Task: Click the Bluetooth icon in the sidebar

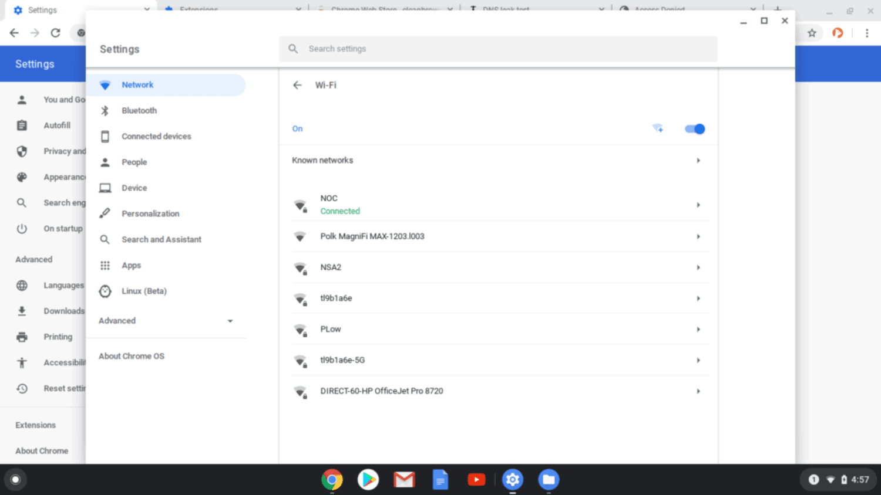Action: (x=105, y=111)
